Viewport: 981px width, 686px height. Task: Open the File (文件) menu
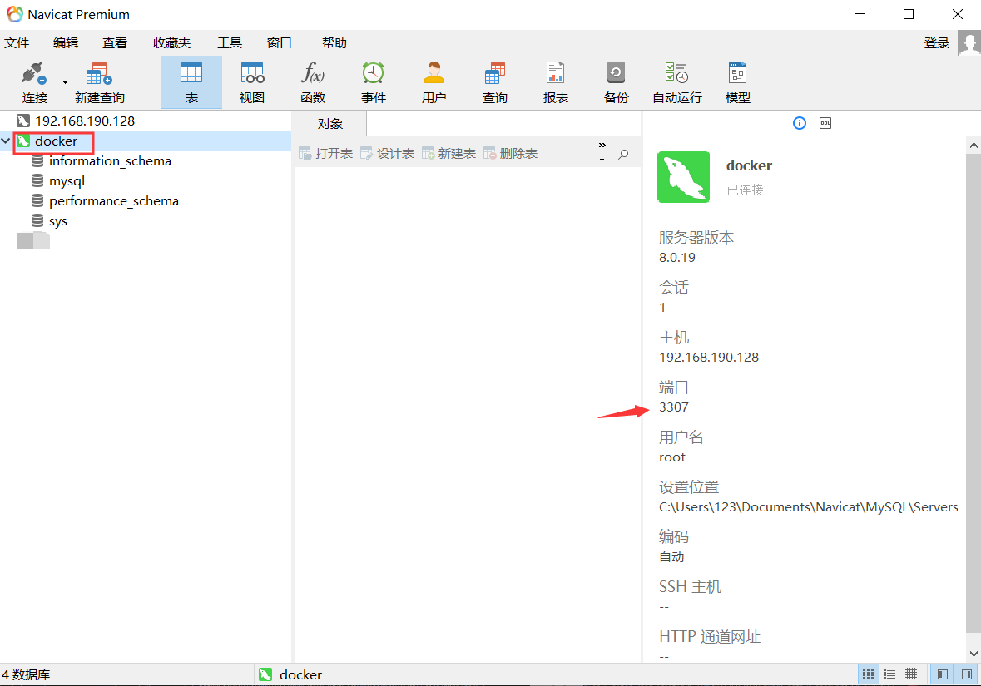click(x=17, y=42)
